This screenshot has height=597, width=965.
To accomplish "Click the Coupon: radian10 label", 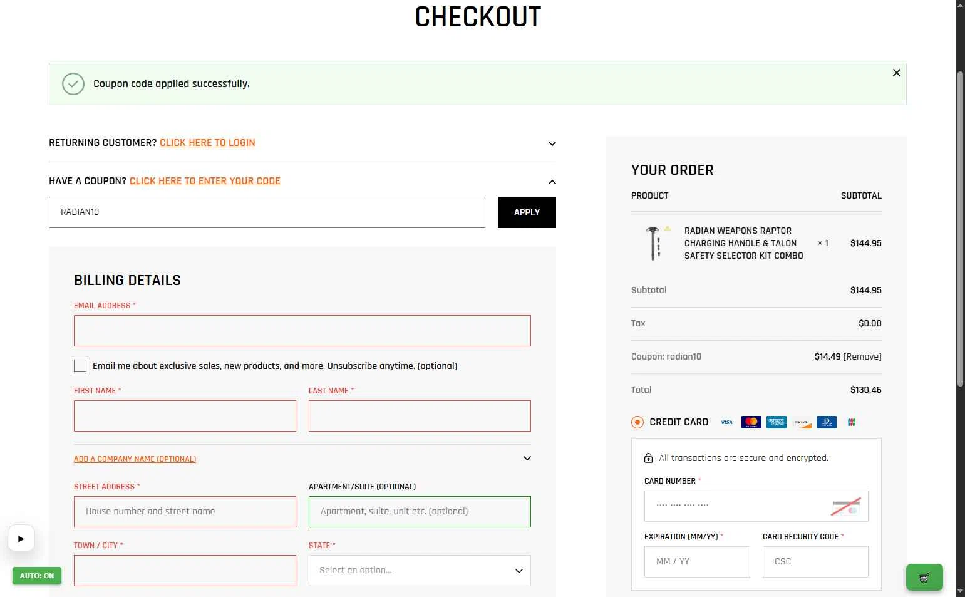I will 666,356.
